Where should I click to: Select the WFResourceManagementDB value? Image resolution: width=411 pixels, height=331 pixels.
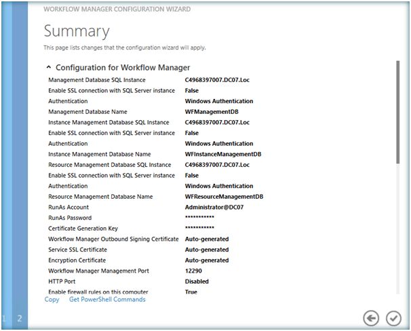(224, 197)
